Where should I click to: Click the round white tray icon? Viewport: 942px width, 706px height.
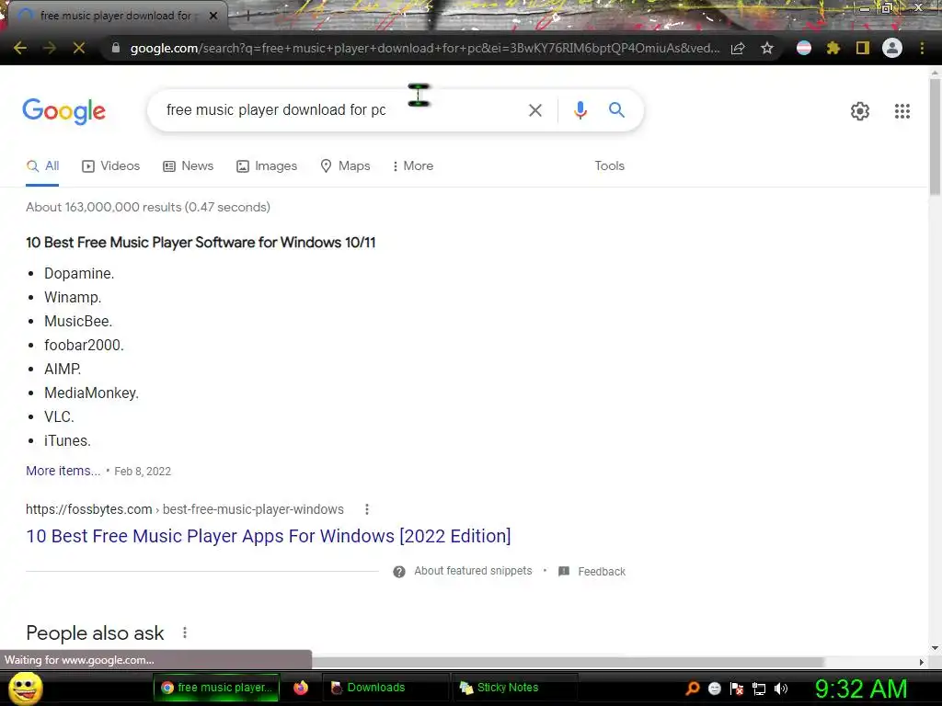click(x=714, y=689)
